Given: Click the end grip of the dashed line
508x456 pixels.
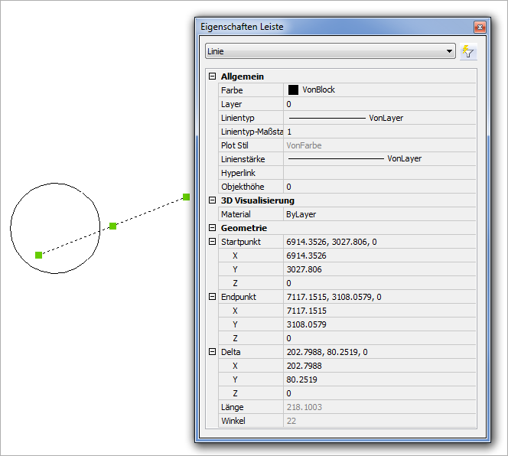Looking at the screenshot, I should (186, 197).
